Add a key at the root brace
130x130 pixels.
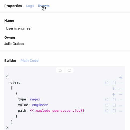pyautogui.click(x=121, y=78)
